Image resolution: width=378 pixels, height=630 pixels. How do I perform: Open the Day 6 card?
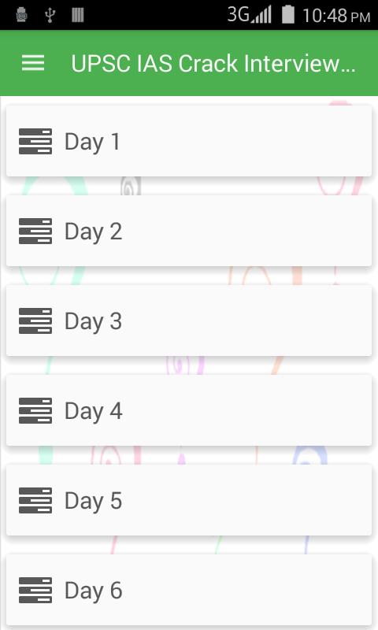[x=189, y=590]
